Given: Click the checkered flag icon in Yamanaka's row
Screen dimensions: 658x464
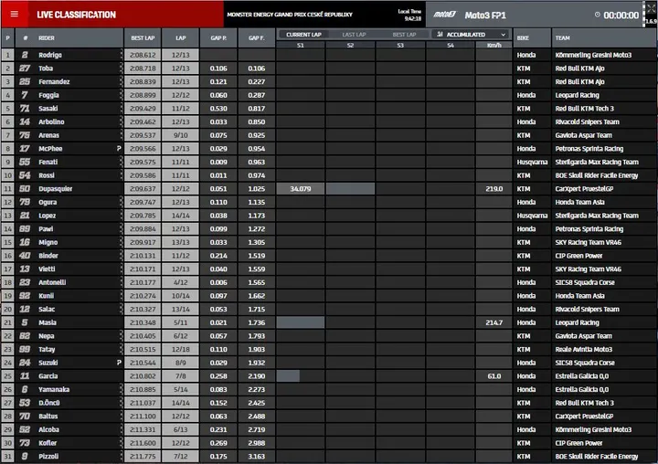Looking at the screenshot, I should click(x=122, y=389).
